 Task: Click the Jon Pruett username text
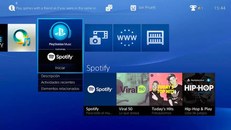(147, 8)
